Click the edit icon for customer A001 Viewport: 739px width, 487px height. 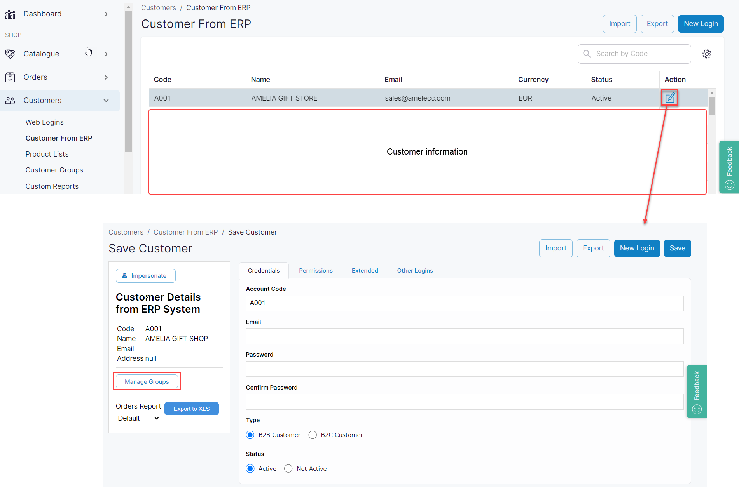click(669, 98)
